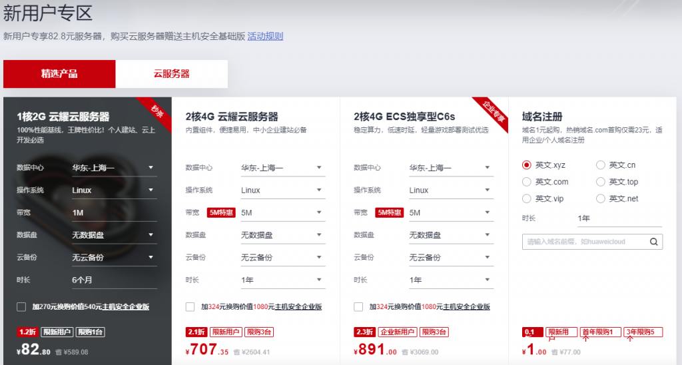Screen dimensions: 682x365
Task: Check 加270元换购 box on 1核2G card
Action: coord(21,306)
